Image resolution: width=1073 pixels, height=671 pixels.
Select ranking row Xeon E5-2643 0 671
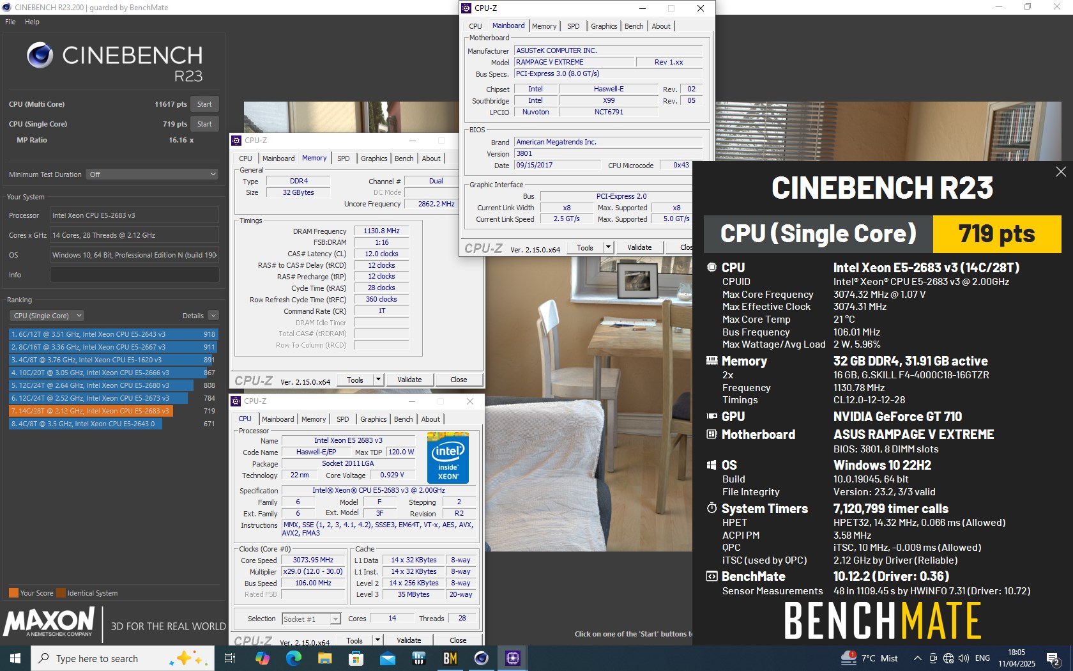pyautogui.click(x=113, y=424)
